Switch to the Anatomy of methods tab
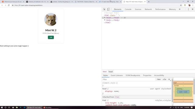This screenshot has width=195, height=109. coord(37,2)
